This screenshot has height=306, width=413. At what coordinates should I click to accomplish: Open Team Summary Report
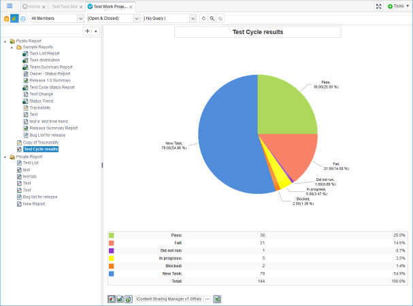coord(51,67)
